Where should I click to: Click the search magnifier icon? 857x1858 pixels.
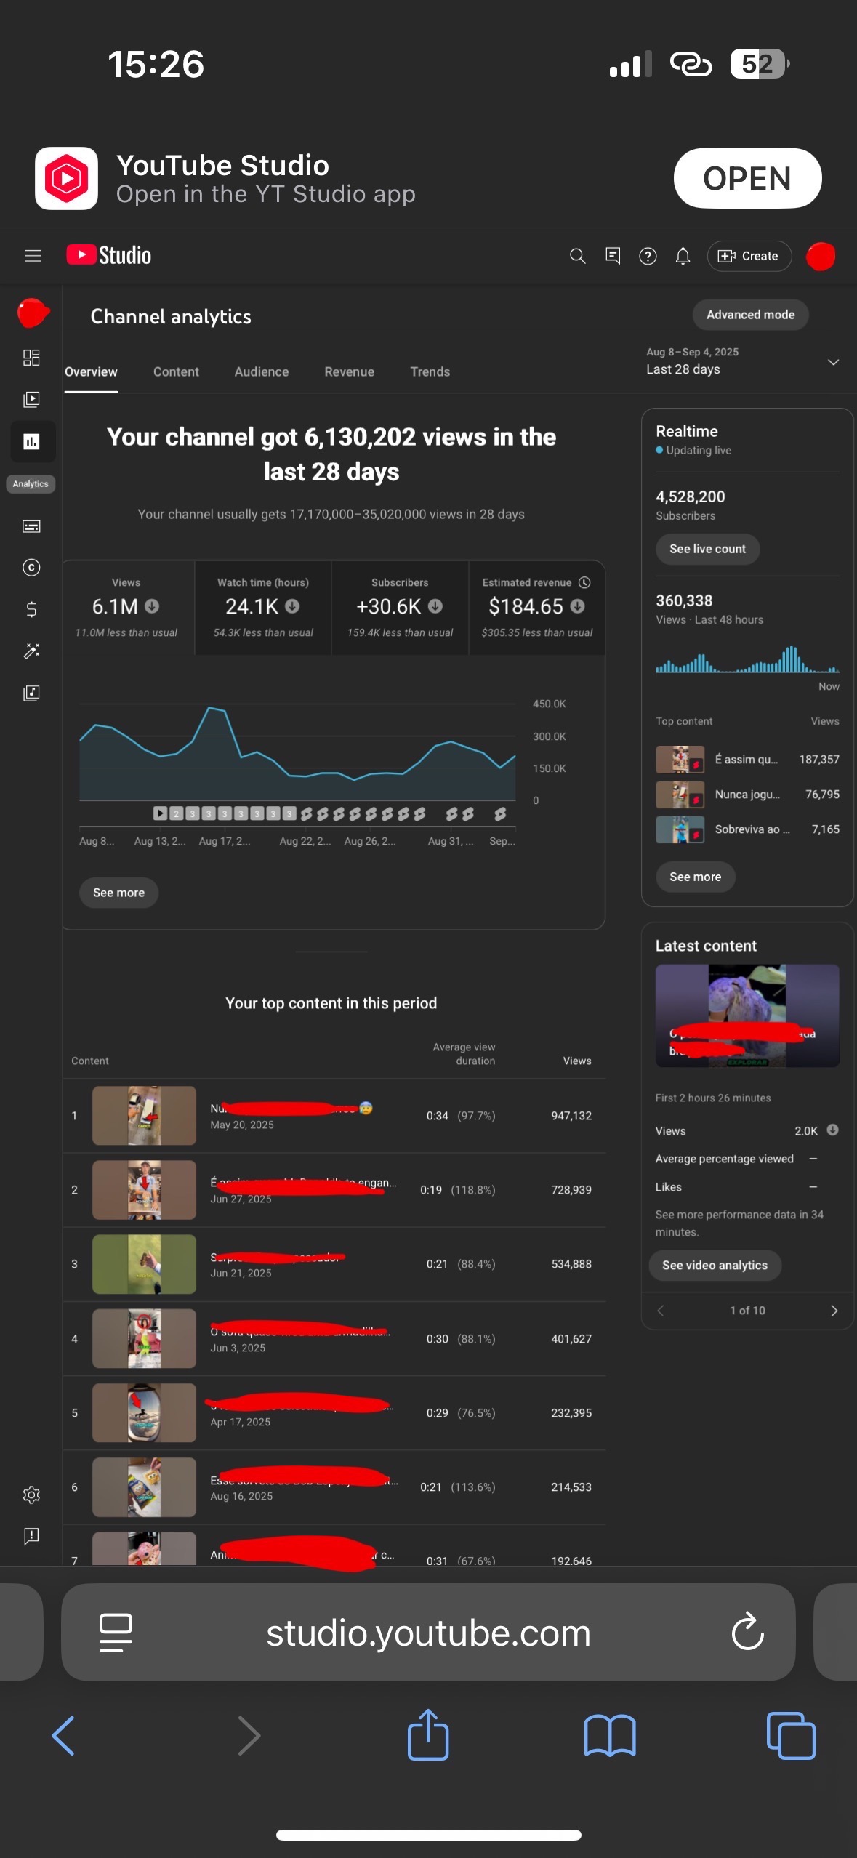[577, 256]
